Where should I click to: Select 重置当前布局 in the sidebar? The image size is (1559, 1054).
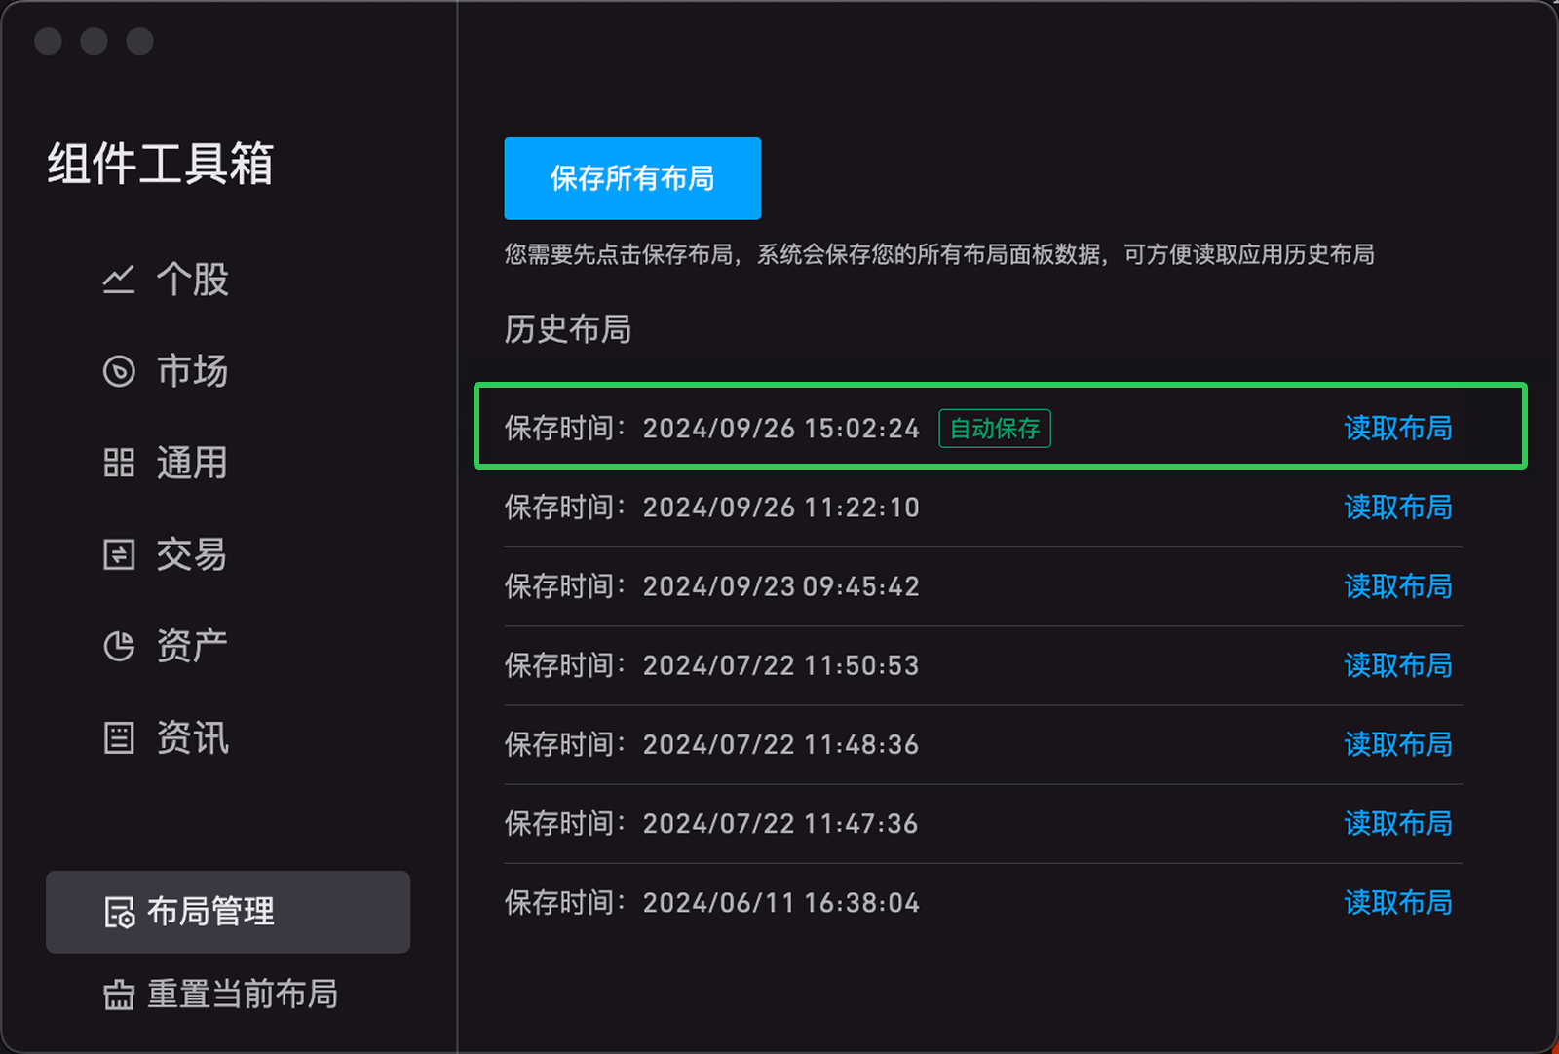[242, 995]
